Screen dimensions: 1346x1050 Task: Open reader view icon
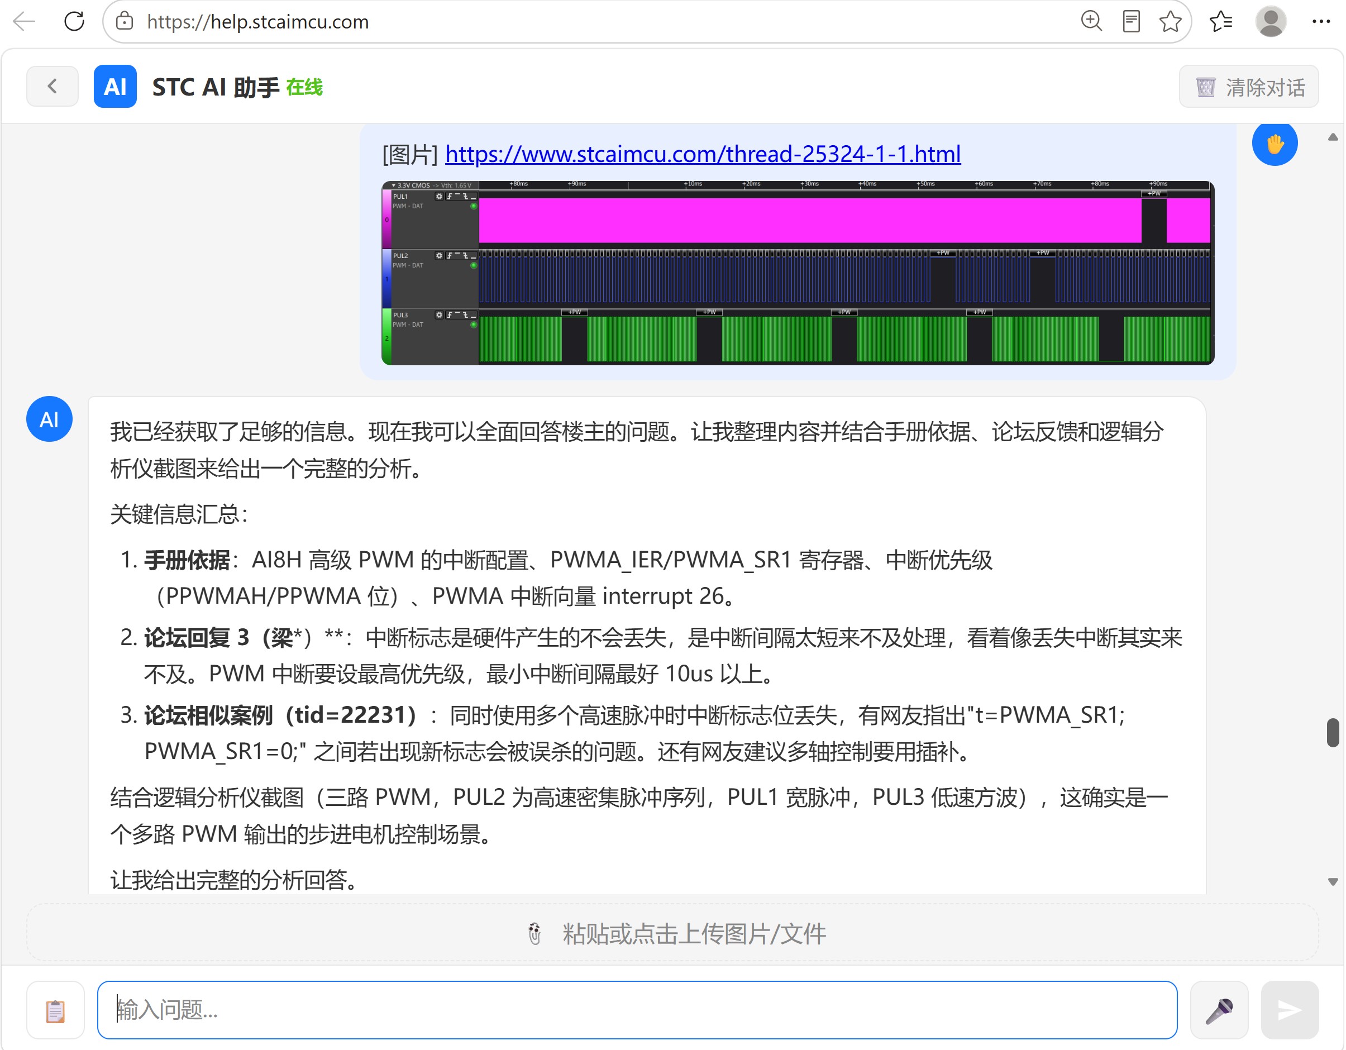pos(1132,22)
